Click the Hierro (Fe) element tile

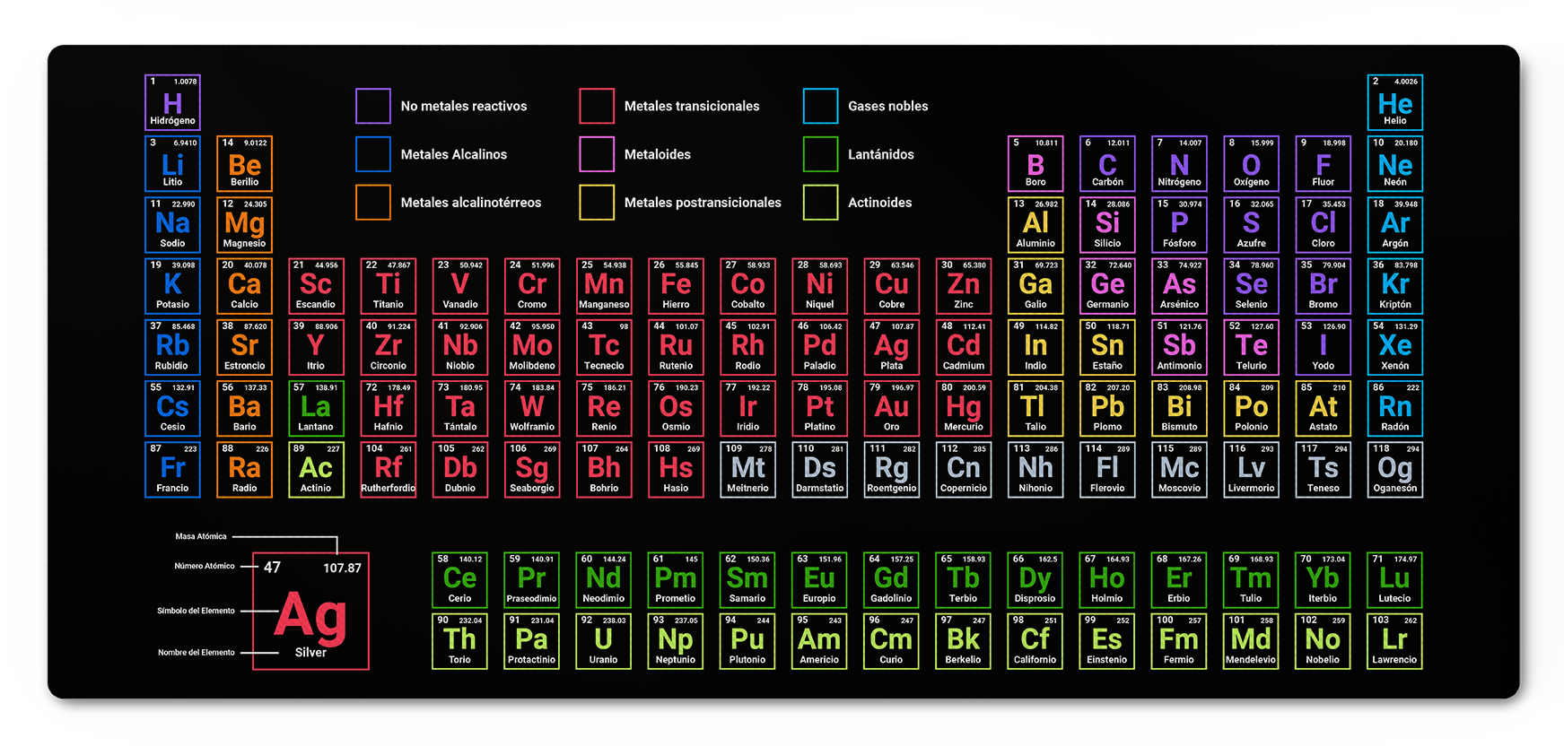pos(676,286)
